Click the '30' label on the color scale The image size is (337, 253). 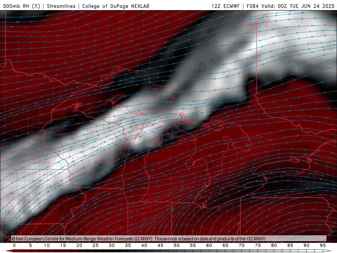112,245
